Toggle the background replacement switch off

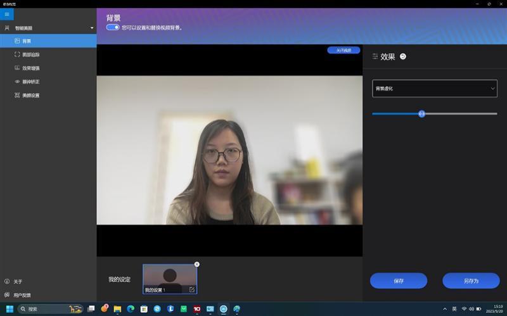coord(113,27)
